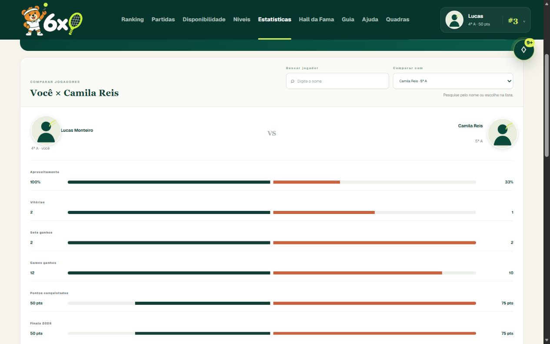Screen dimensions: 550x344
Task: Click Lucas Monteiro's avatar in comparison
Action: [x=46, y=130]
